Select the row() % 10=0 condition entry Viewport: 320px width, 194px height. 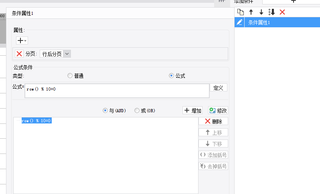click(x=36, y=121)
